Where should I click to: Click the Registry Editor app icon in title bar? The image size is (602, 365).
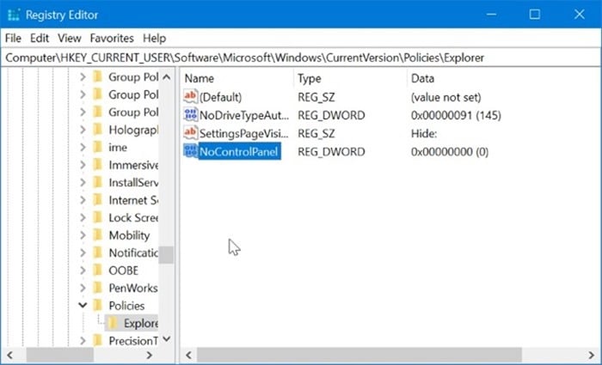tap(13, 15)
